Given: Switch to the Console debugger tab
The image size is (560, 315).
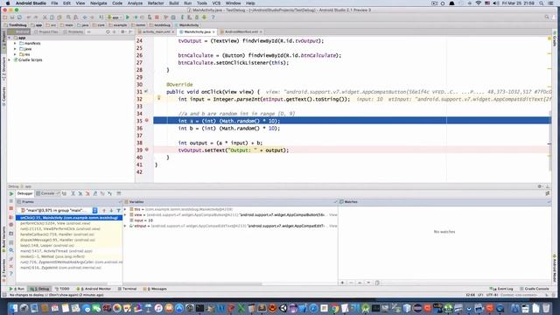Looking at the screenshot, I should click(47, 193).
